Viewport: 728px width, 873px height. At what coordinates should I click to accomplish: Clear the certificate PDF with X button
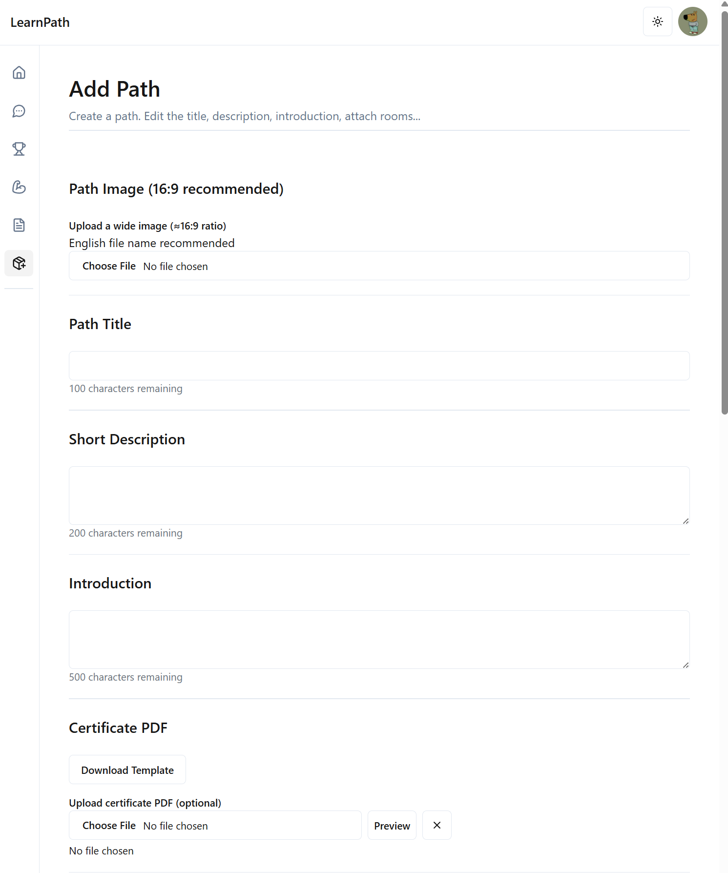point(437,825)
